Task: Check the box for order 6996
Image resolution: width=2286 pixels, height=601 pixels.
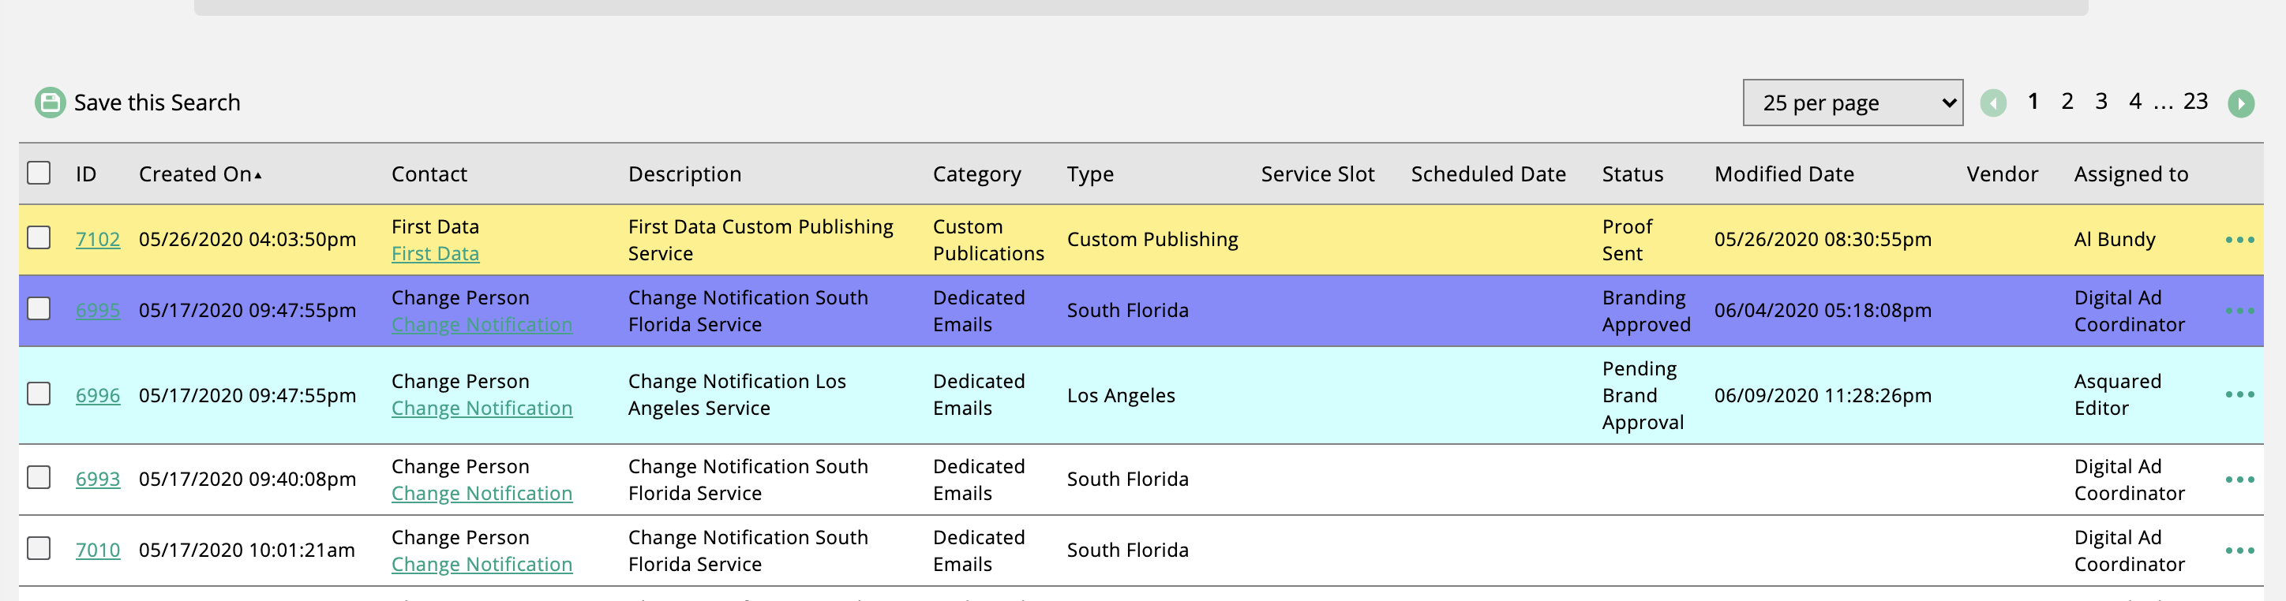Action: [39, 394]
